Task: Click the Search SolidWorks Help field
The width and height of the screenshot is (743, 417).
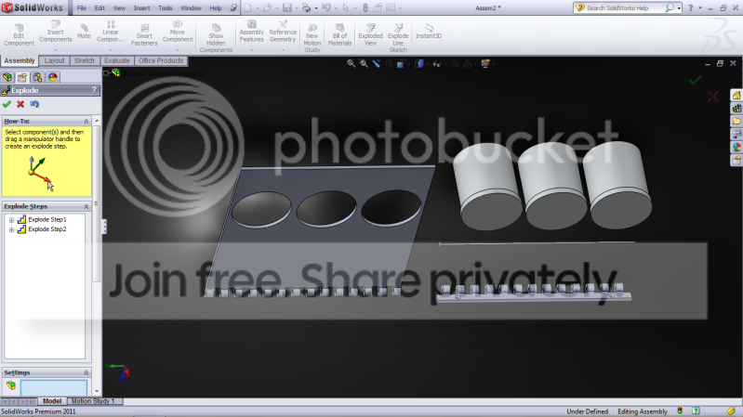Action: pyautogui.click(x=625, y=8)
